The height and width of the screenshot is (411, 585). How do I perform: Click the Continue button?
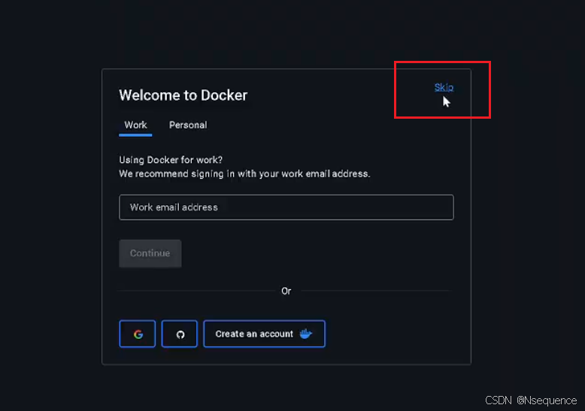click(150, 253)
